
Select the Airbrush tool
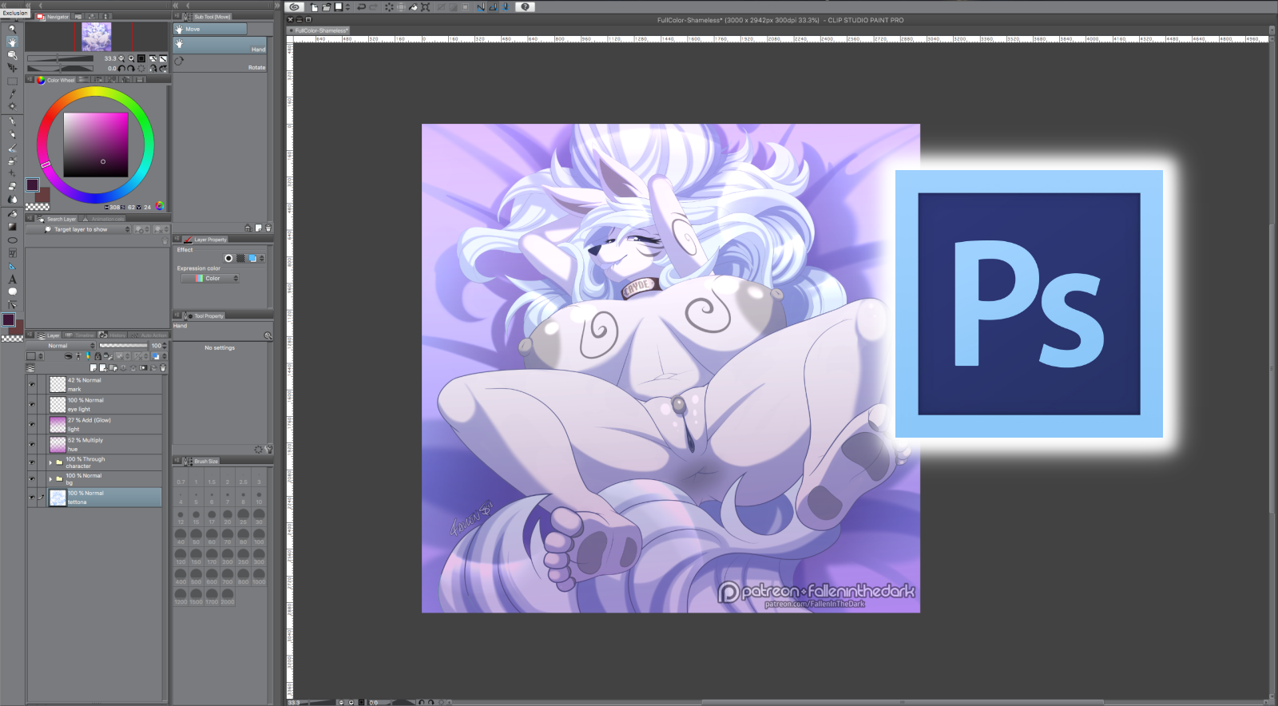12,161
